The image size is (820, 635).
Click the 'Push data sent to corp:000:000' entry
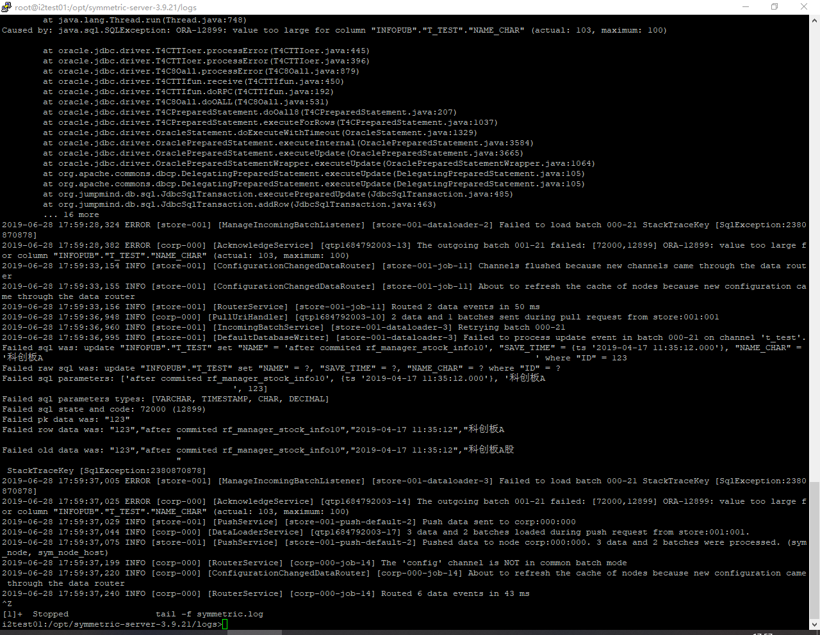tap(498, 522)
